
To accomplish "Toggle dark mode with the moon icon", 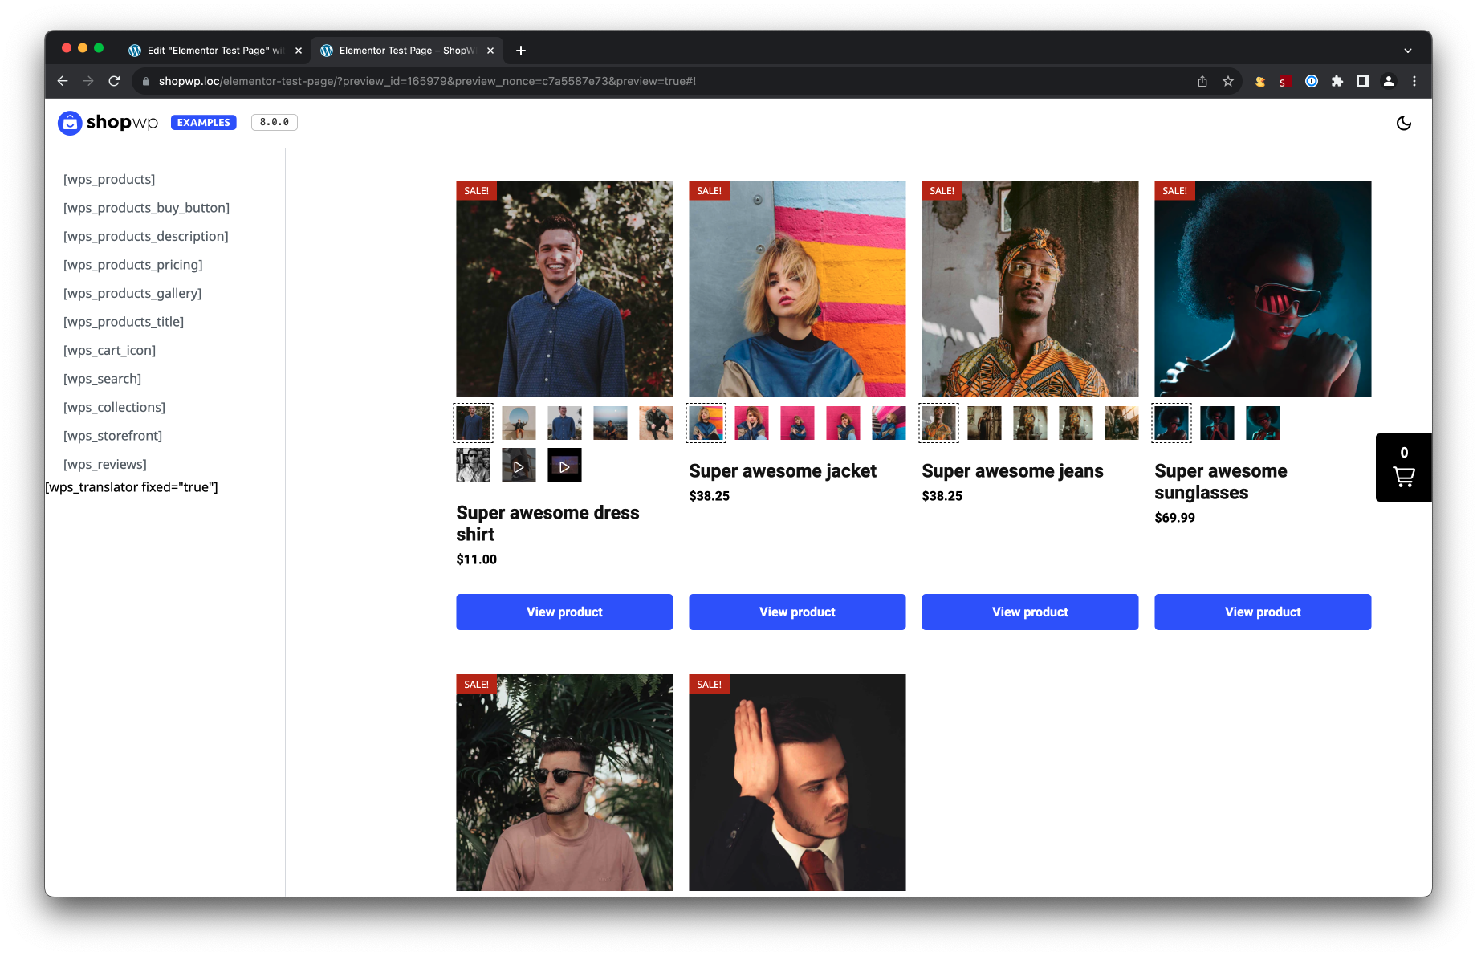I will click(1404, 123).
